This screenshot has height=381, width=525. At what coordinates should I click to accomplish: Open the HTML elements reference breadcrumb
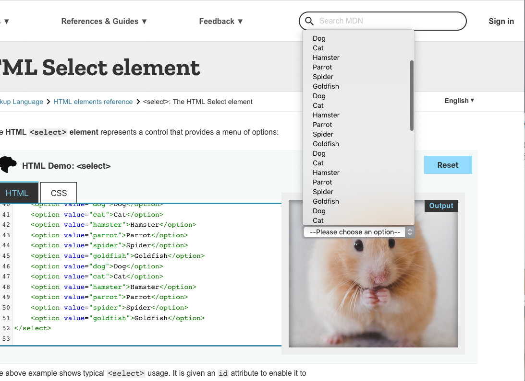(x=93, y=102)
